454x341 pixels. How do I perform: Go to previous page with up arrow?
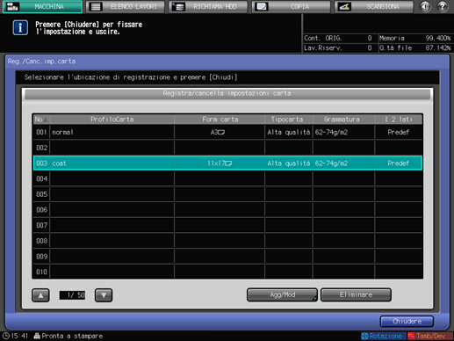[40, 295]
